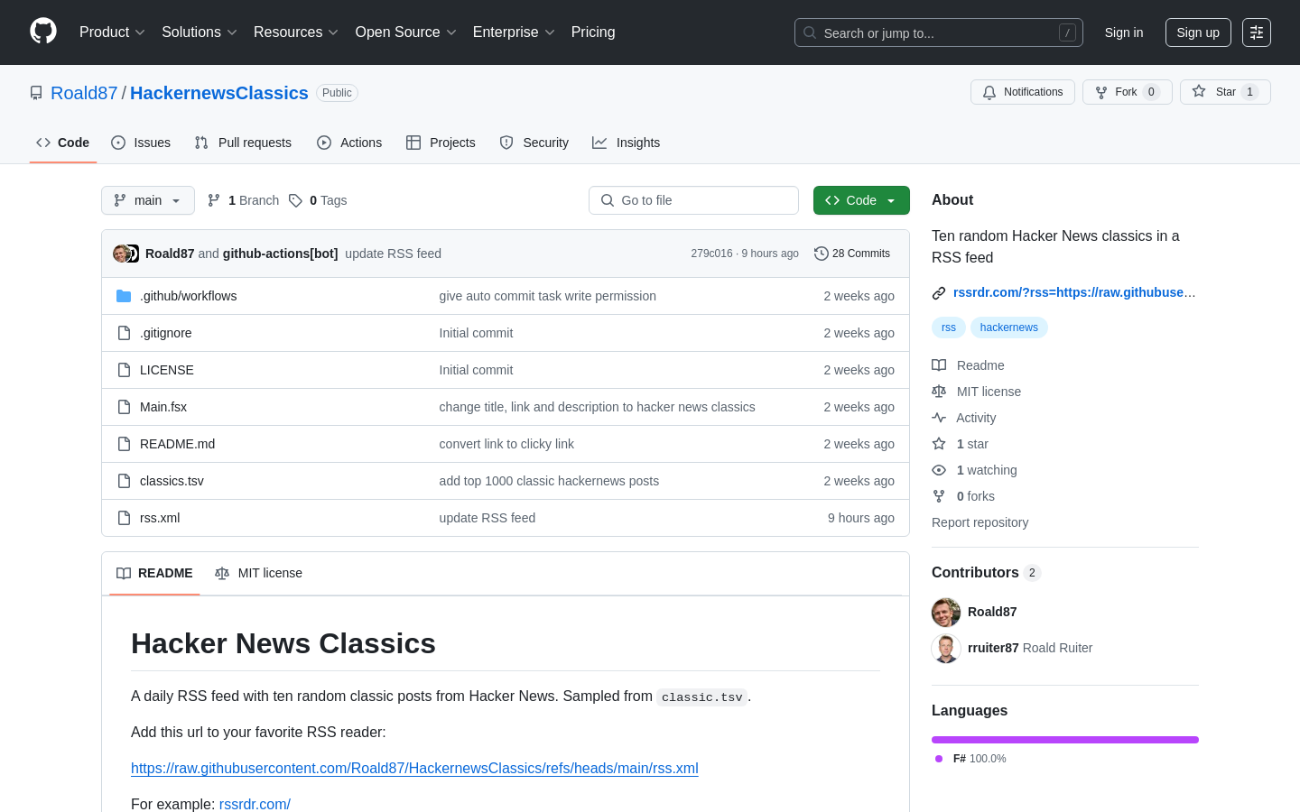Expand the Resources menu

tap(296, 32)
